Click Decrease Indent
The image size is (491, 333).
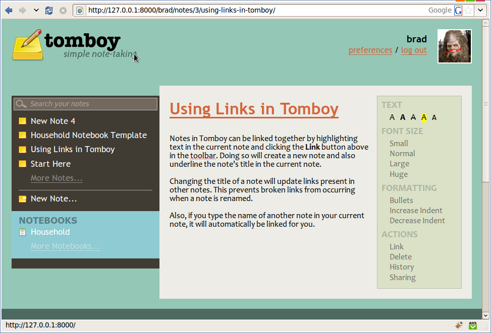pyautogui.click(x=417, y=221)
